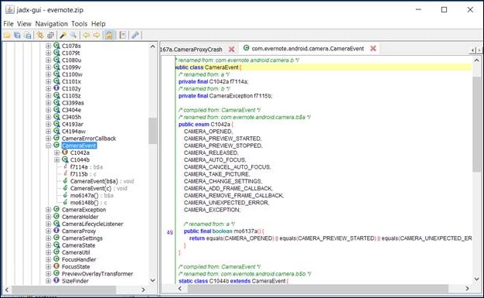Click the tree panel horizontal scroll-left arrow
The width and height of the screenshot is (484, 298).
click(x=7, y=289)
